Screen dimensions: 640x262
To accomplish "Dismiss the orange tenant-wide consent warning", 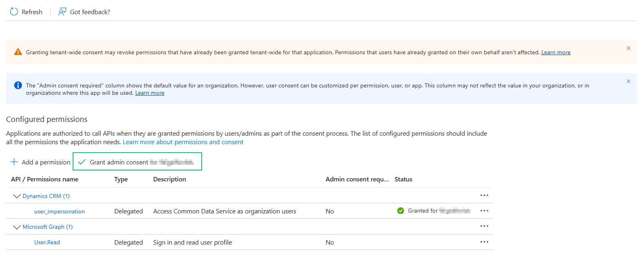I will click(x=628, y=48).
